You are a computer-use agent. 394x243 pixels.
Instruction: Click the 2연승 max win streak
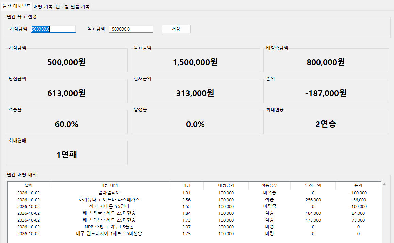[x=326, y=124]
